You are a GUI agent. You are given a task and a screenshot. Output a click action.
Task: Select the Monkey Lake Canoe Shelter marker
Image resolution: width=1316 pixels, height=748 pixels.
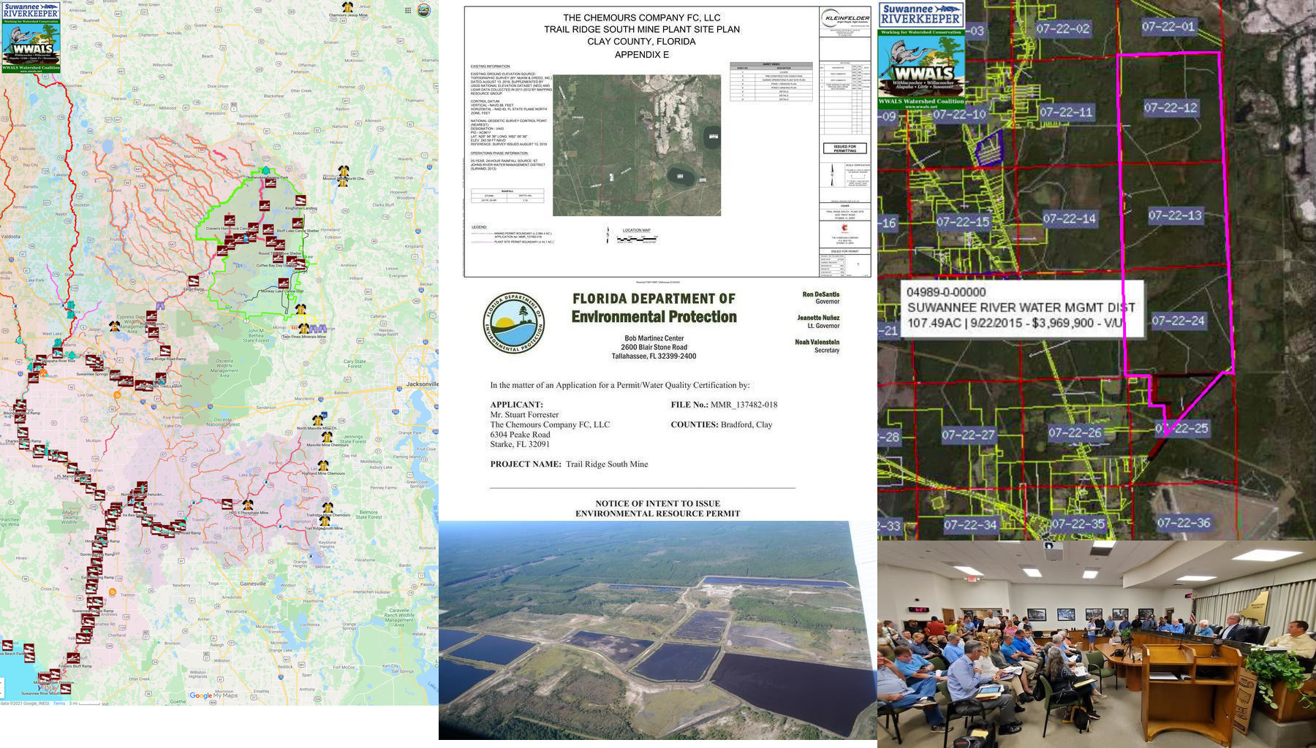[x=283, y=284]
